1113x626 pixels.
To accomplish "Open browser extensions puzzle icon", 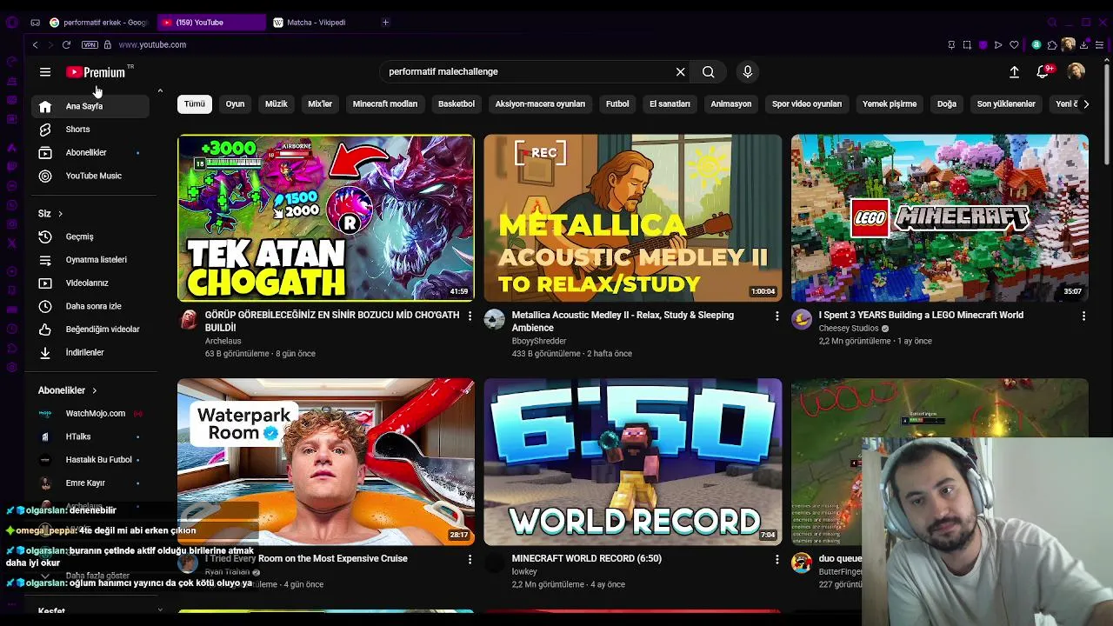I will (x=1052, y=44).
